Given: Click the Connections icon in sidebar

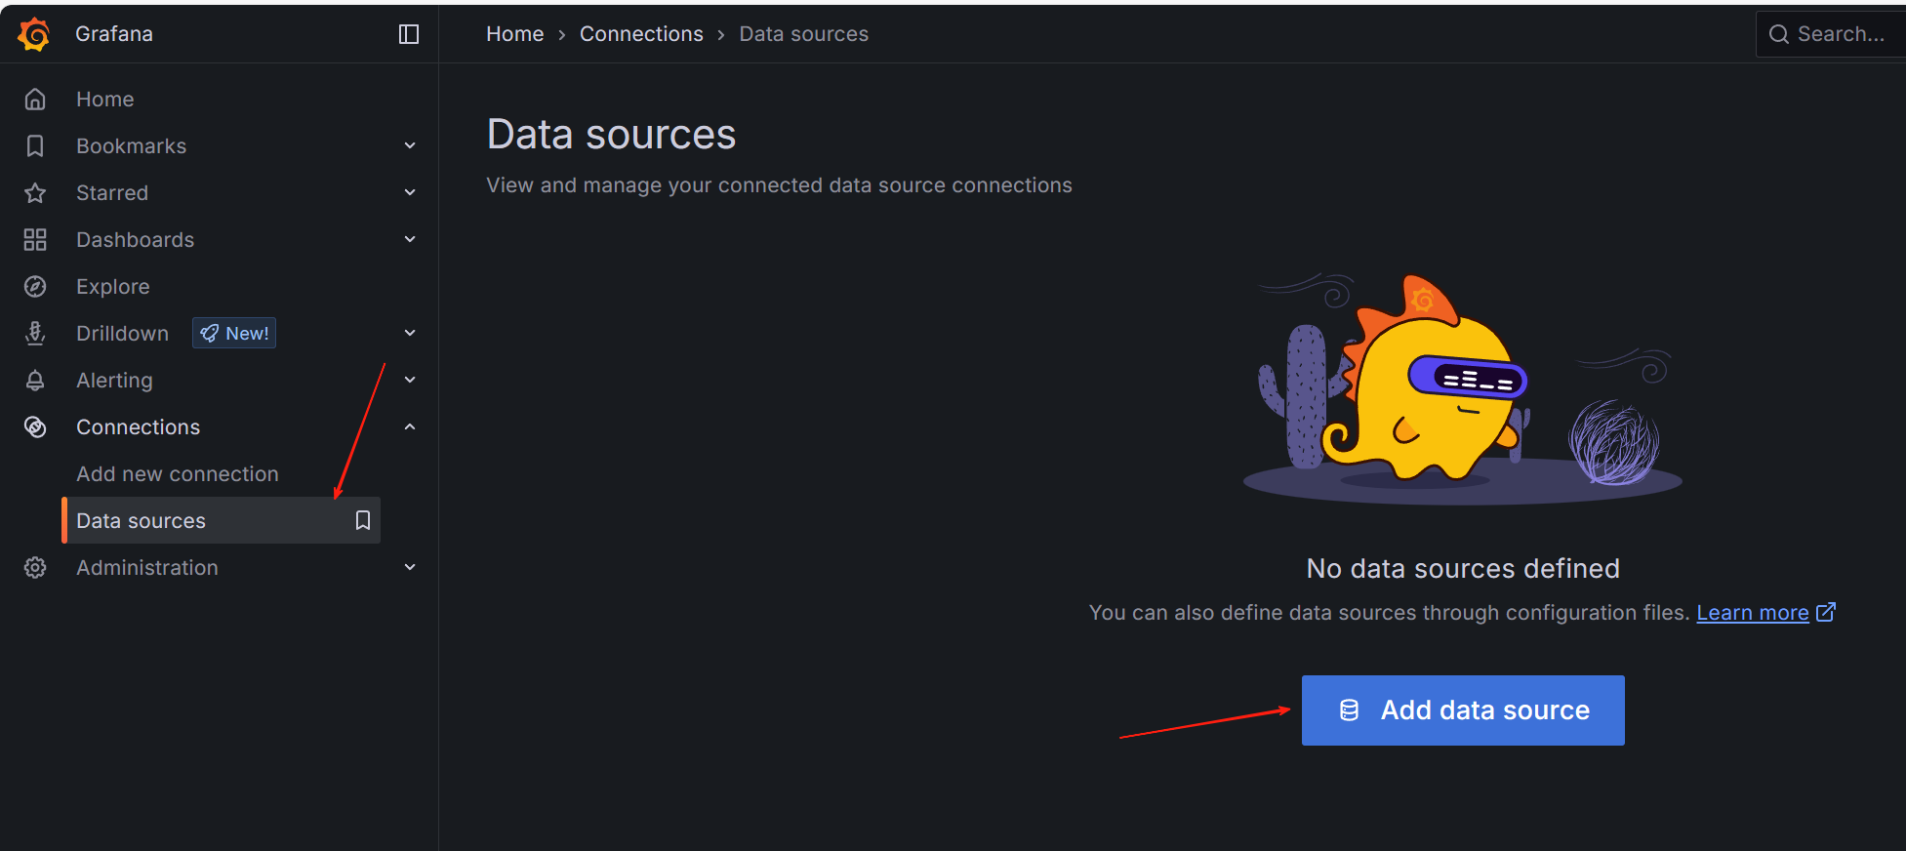Looking at the screenshot, I should click(x=35, y=427).
